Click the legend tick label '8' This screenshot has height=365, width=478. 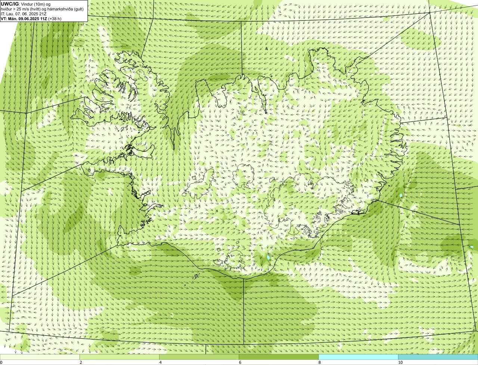click(320, 362)
